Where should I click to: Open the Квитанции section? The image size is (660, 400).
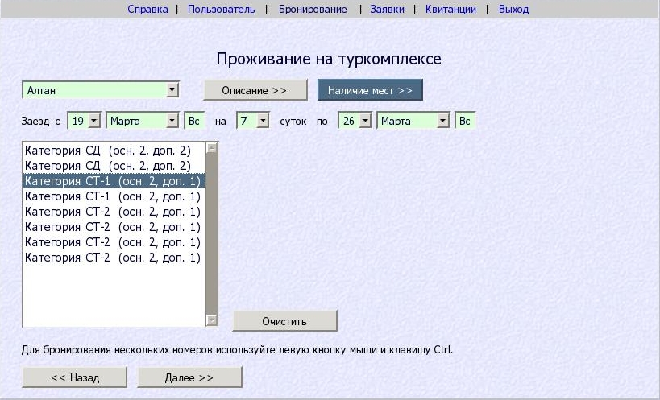(450, 9)
